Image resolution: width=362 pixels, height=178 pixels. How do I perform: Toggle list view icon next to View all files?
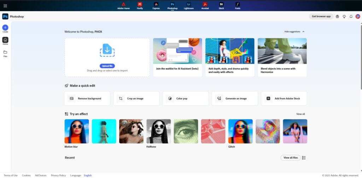click(x=304, y=158)
